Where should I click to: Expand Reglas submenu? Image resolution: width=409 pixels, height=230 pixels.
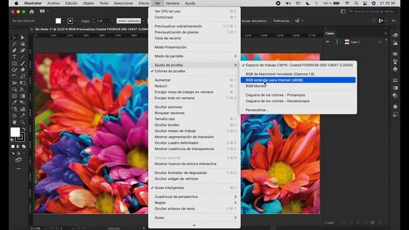(x=194, y=203)
